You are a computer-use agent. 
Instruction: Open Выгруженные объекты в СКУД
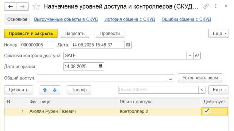[66, 19]
